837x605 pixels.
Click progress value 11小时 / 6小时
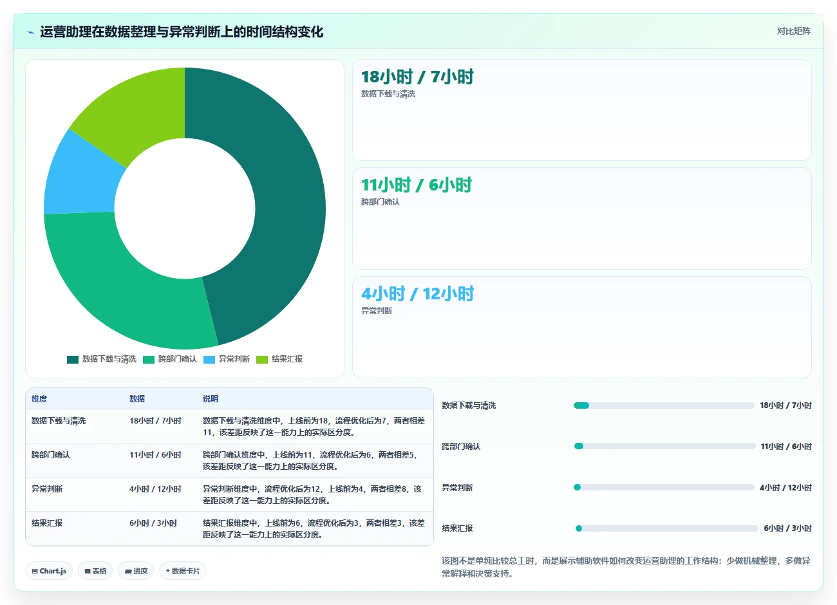(786, 447)
